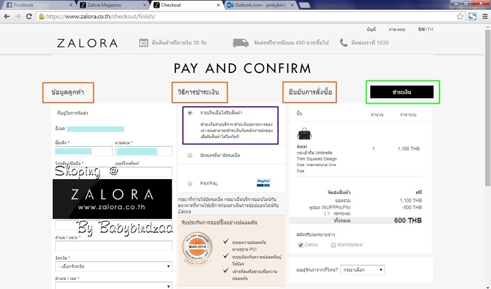
Task: Click the Axixi handbag product thumbnail
Action: coord(304,134)
